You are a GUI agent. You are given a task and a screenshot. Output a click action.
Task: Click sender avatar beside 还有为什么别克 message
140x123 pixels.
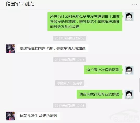point(129,17)
